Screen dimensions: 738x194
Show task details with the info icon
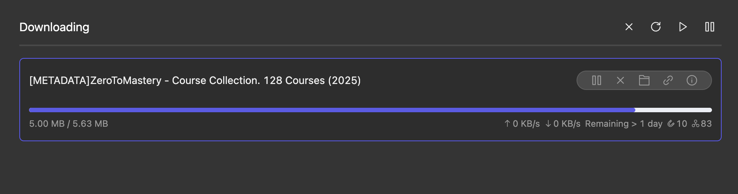click(x=692, y=80)
